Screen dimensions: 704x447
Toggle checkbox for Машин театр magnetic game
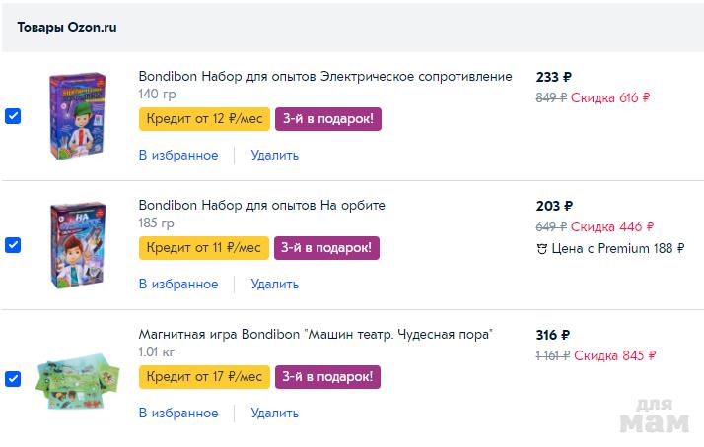click(13, 378)
